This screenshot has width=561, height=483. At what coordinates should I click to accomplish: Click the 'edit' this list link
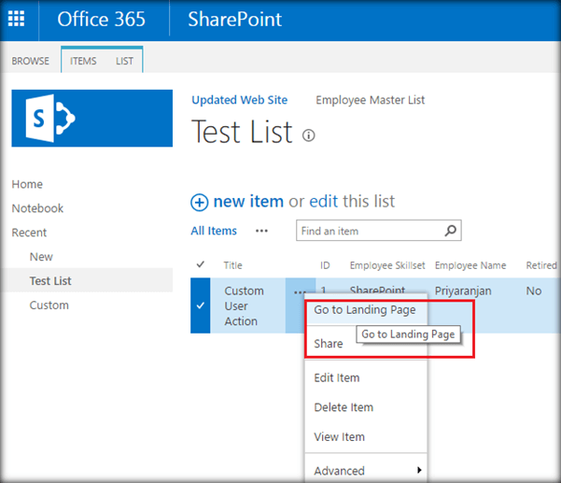click(324, 201)
